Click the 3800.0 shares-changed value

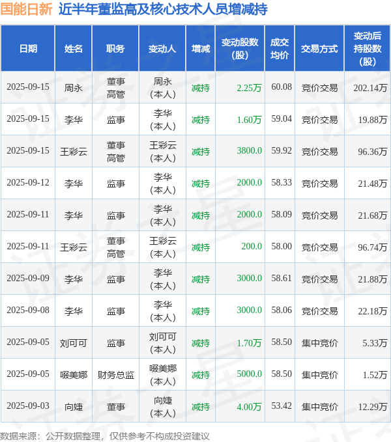click(249, 151)
